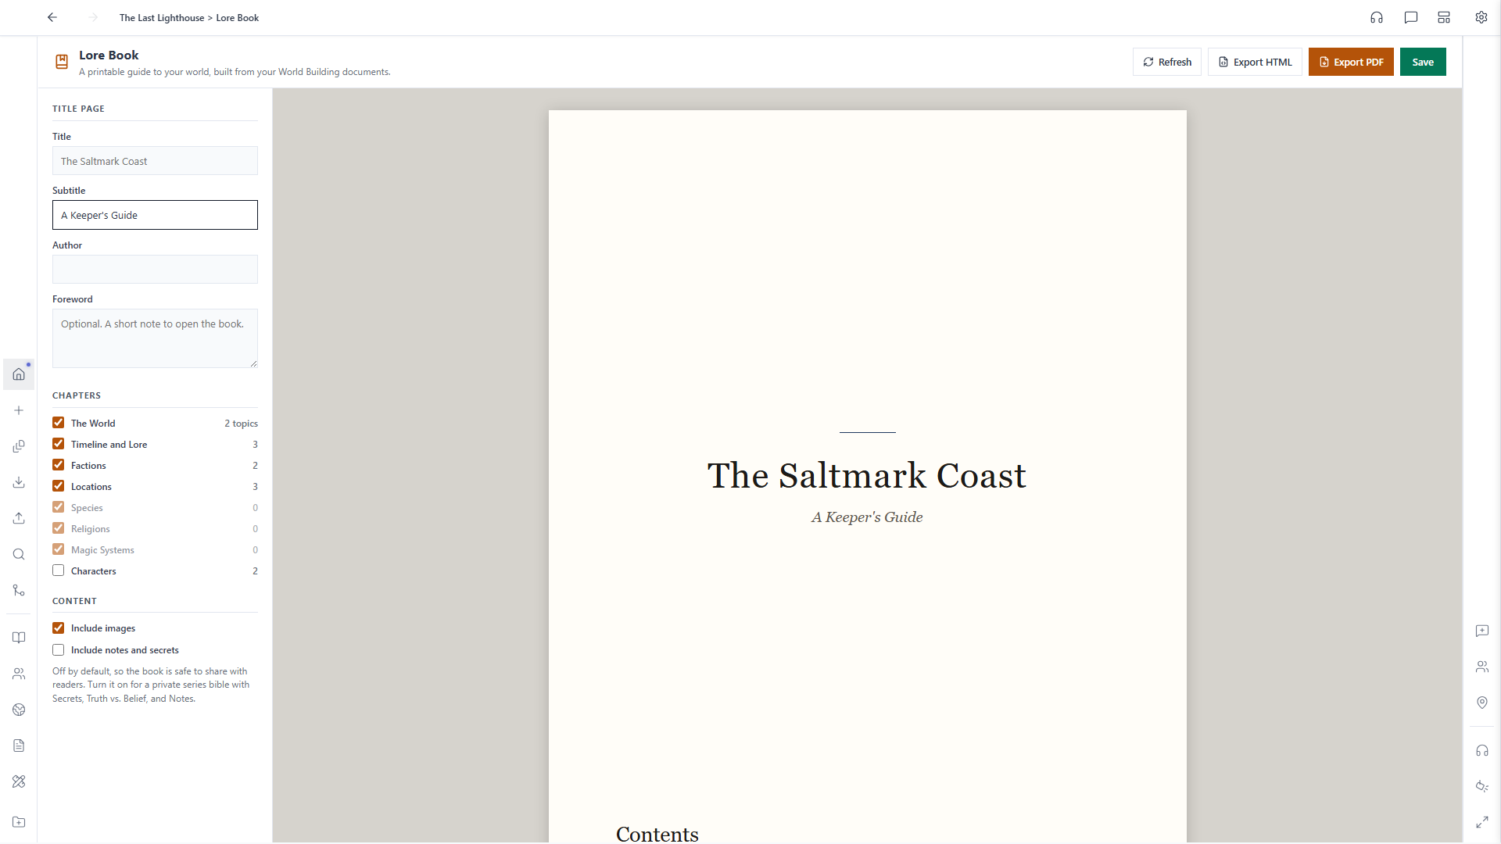Click Export PDF button
Image resolution: width=1501 pixels, height=844 pixels.
(1351, 62)
